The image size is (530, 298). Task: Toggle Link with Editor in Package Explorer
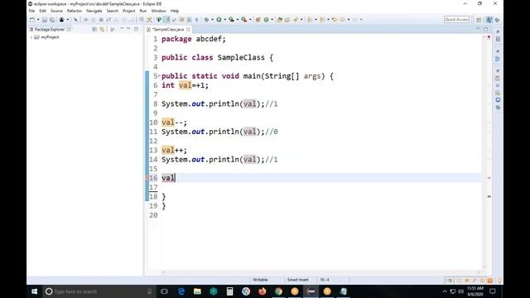coord(102,30)
